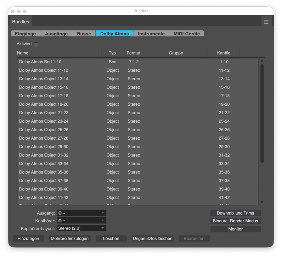Click the Monitor button
The image size is (282, 257).
click(x=236, y=229)
